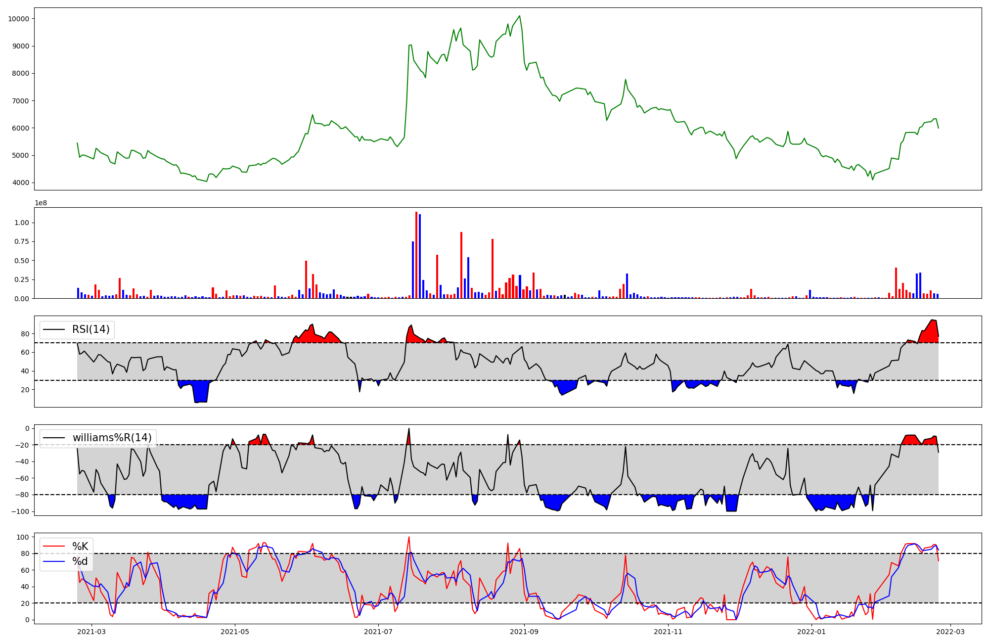Click the williams%R(14) legend label

112,438
